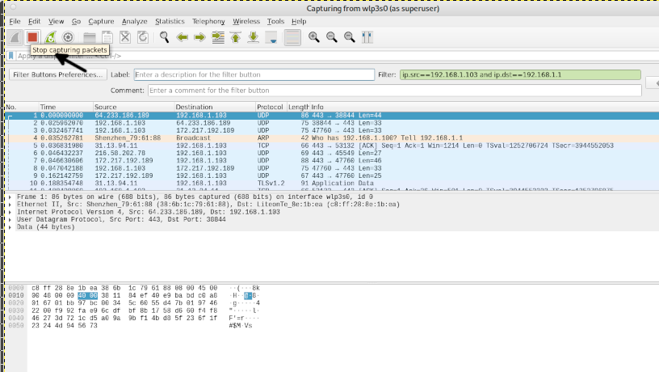The width and height of the screenshot is (659, 372).
Task: Click the Start capturing packets shark fin icon
Action: 15,37
